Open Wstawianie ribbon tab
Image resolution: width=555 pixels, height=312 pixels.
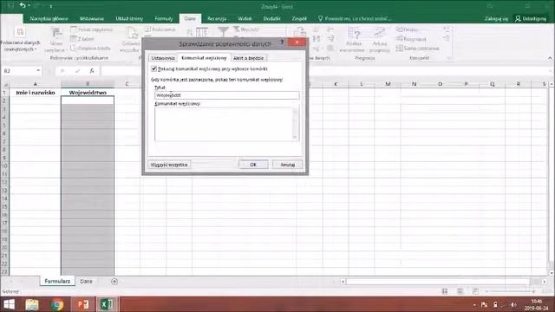click(92, 18)
